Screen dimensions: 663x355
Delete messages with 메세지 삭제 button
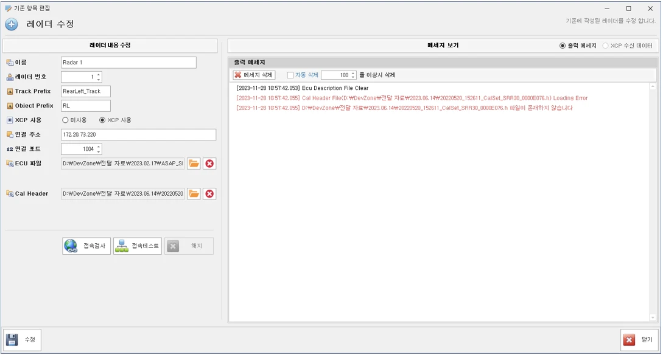pos(254,75)
